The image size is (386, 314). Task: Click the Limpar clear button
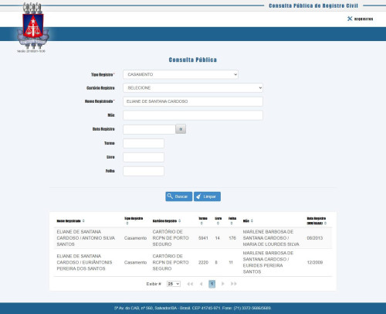click(207, 196)
